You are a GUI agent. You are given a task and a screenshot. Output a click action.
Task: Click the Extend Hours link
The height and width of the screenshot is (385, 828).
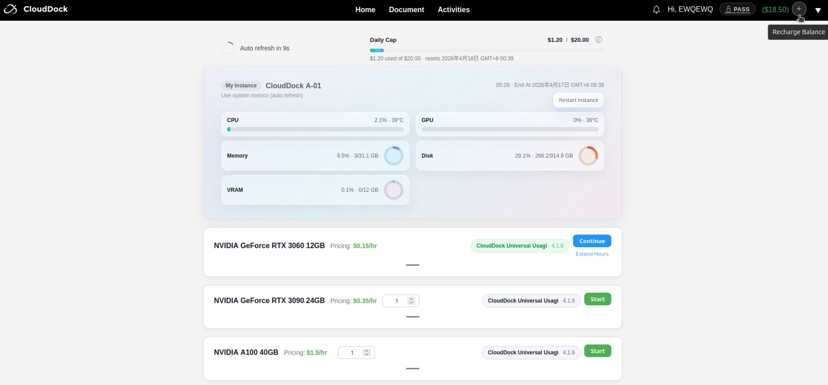tap(592, 254)
